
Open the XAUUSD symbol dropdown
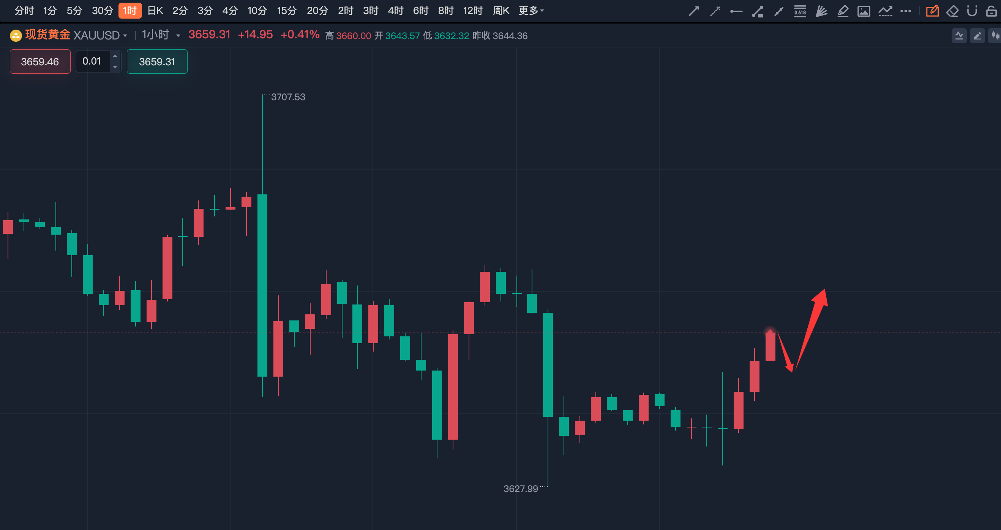click(x=125, y=36)
